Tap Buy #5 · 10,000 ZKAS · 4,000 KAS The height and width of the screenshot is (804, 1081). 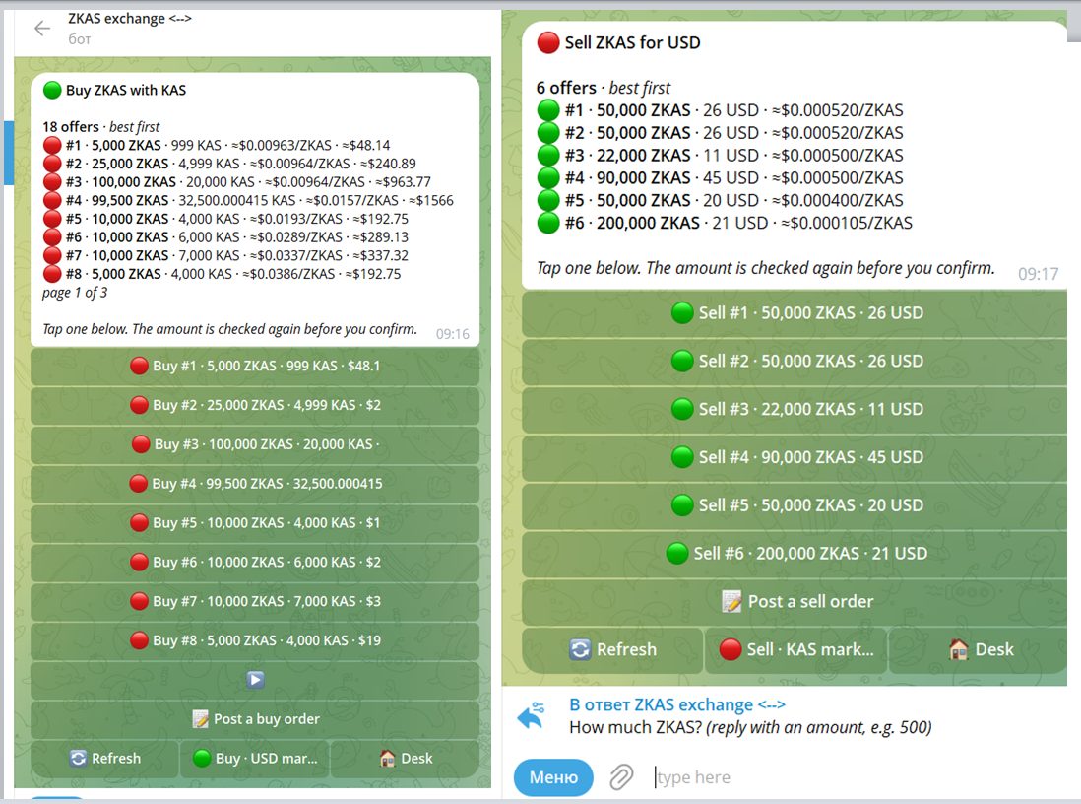(255, 523)
